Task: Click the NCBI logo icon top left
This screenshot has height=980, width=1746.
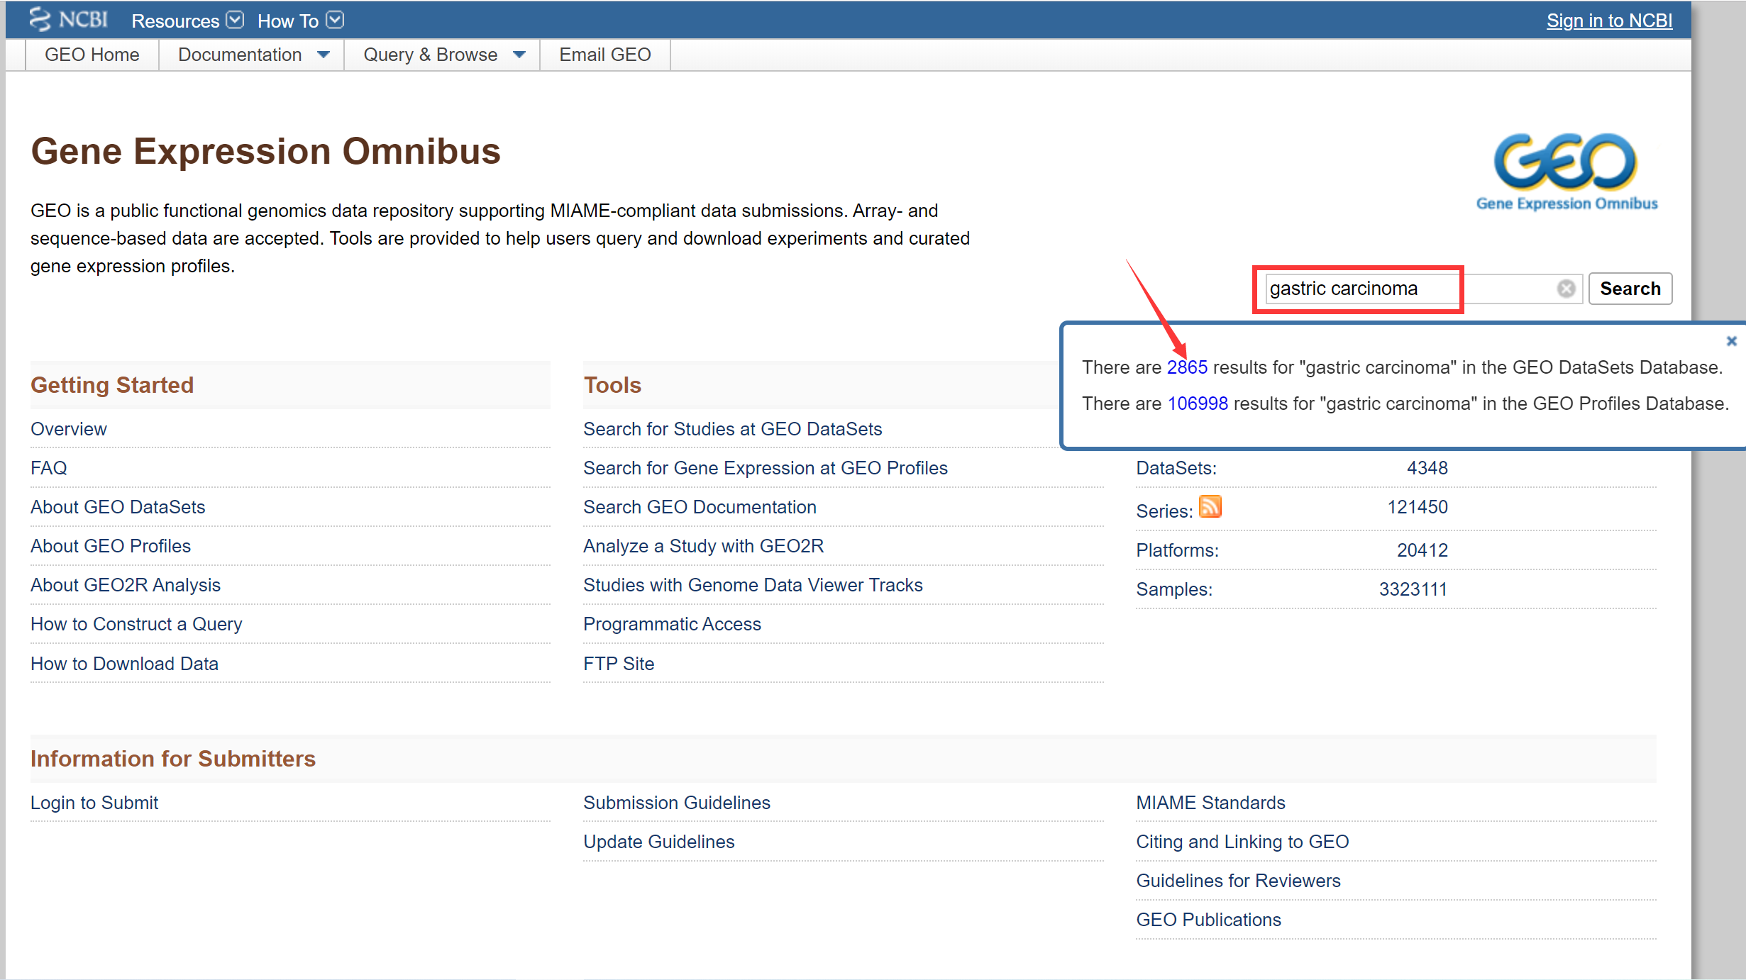Action: tap(40, 18)
